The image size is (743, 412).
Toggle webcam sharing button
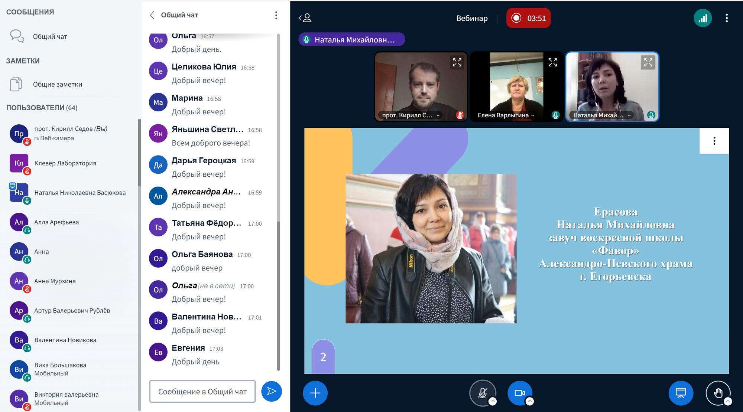[519, 393]
